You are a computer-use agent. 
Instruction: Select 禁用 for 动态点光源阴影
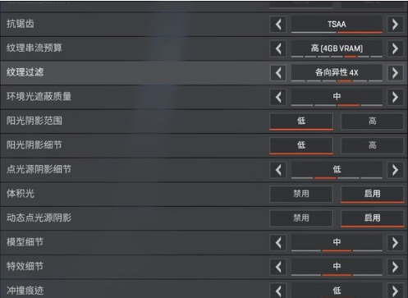point(301,218)
